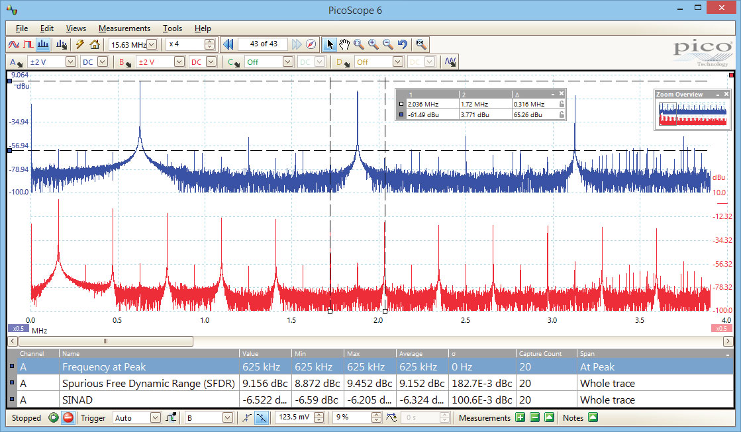This screenshot has height=432, width=741.
Task: Click the zoom-in magnifier tool
Action: click(373, 44)
